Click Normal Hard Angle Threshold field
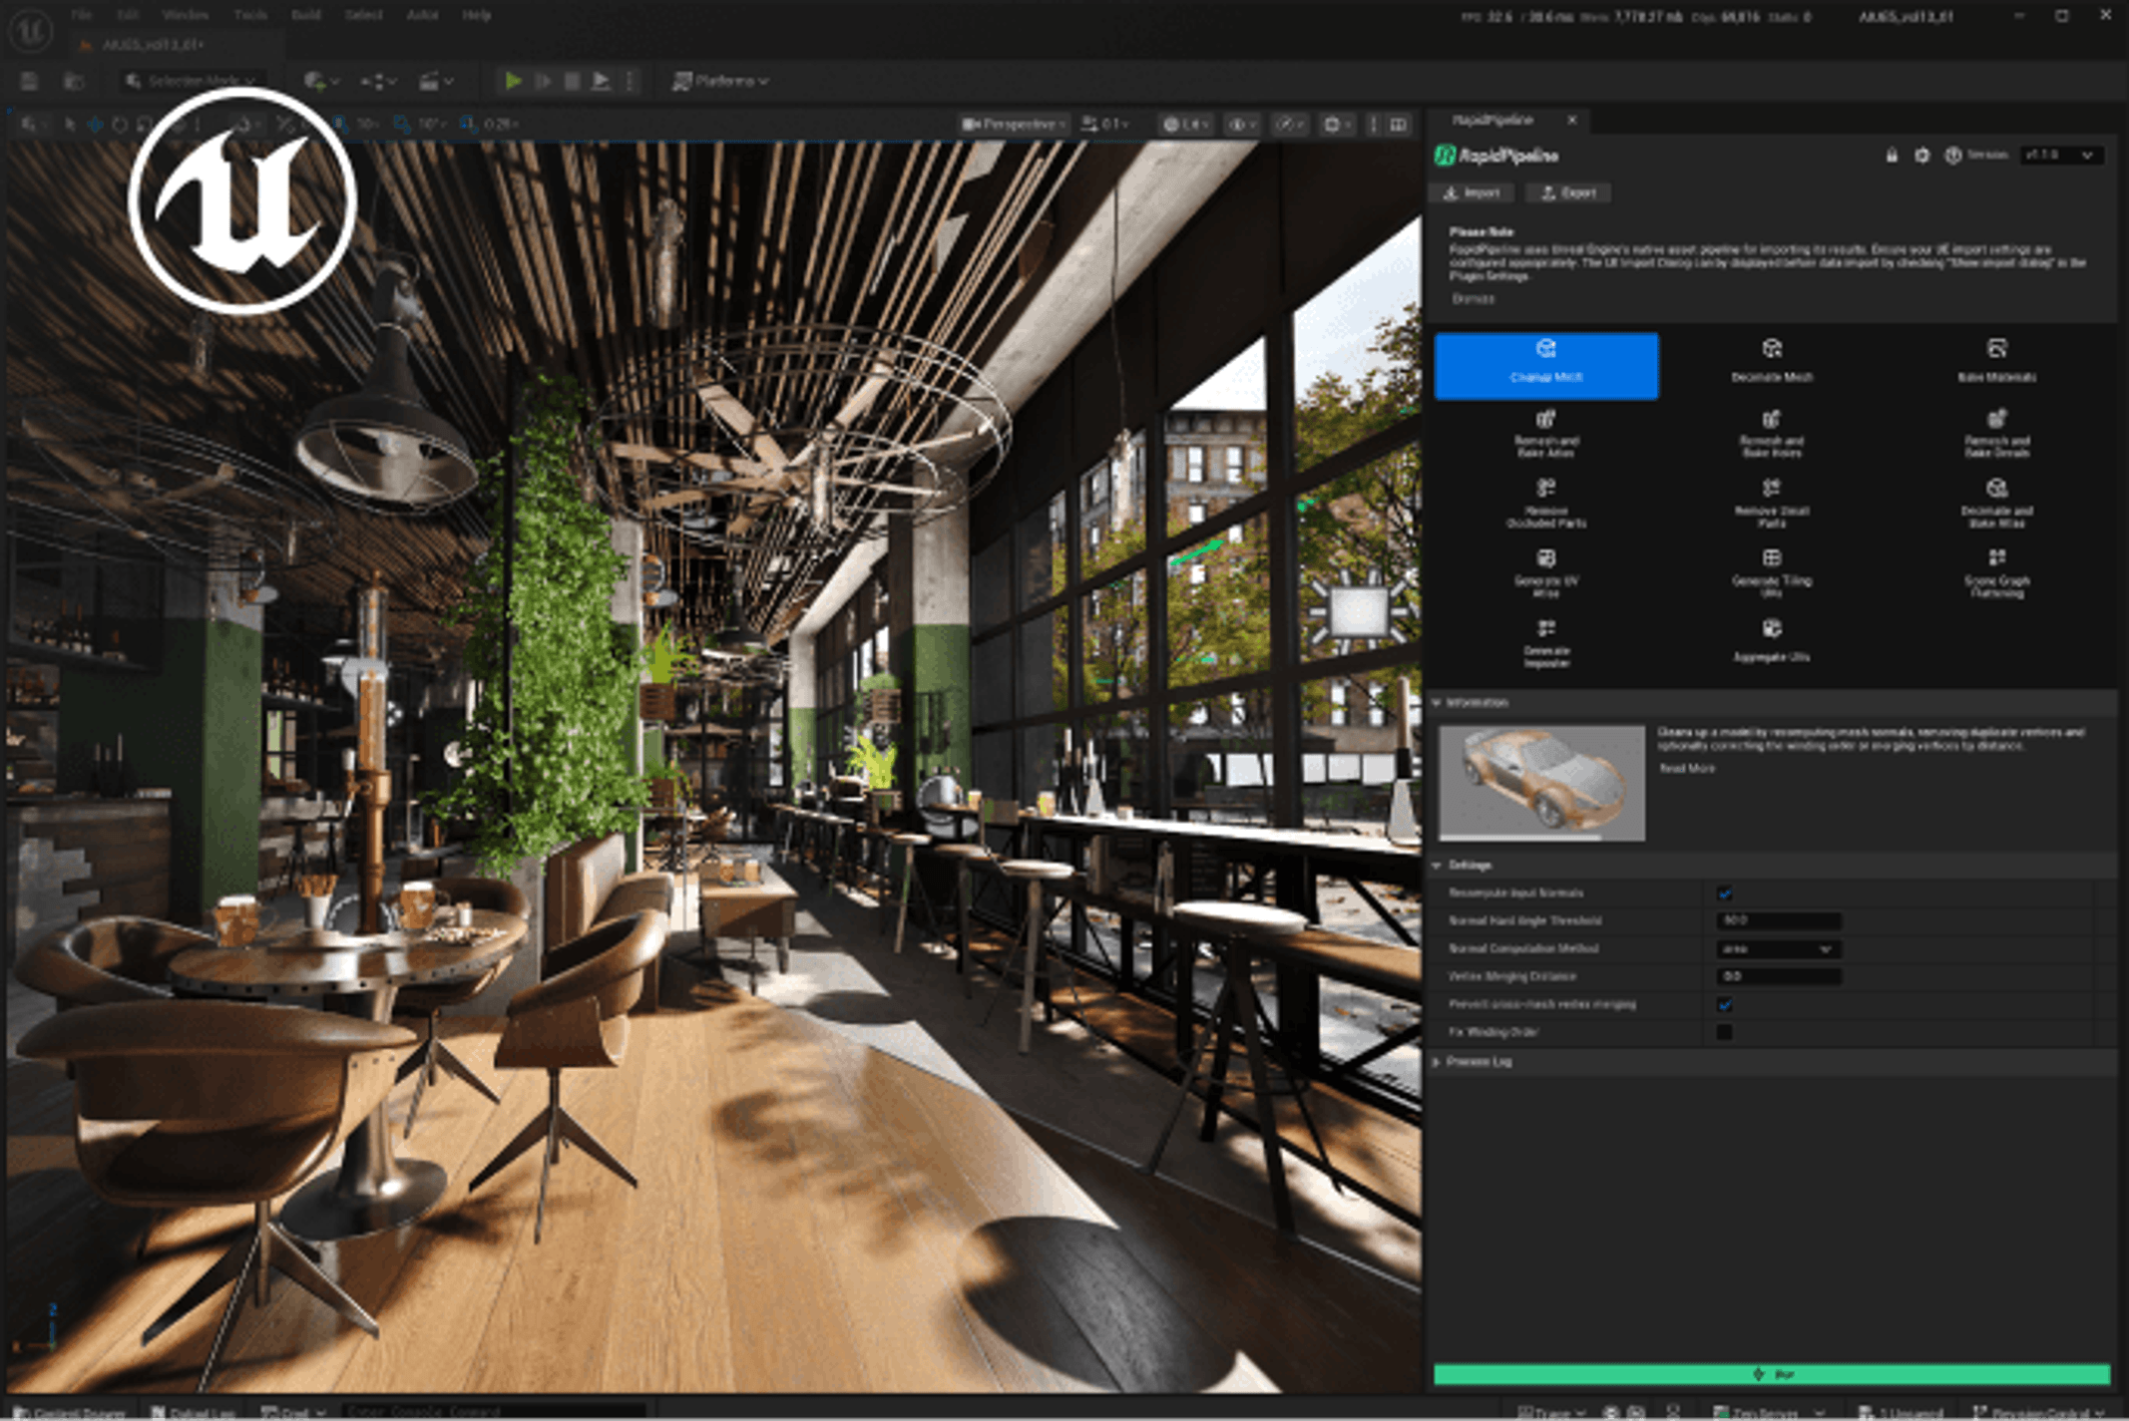The height and width of the screenshot is (1421, 2129). pos(1778,921)
